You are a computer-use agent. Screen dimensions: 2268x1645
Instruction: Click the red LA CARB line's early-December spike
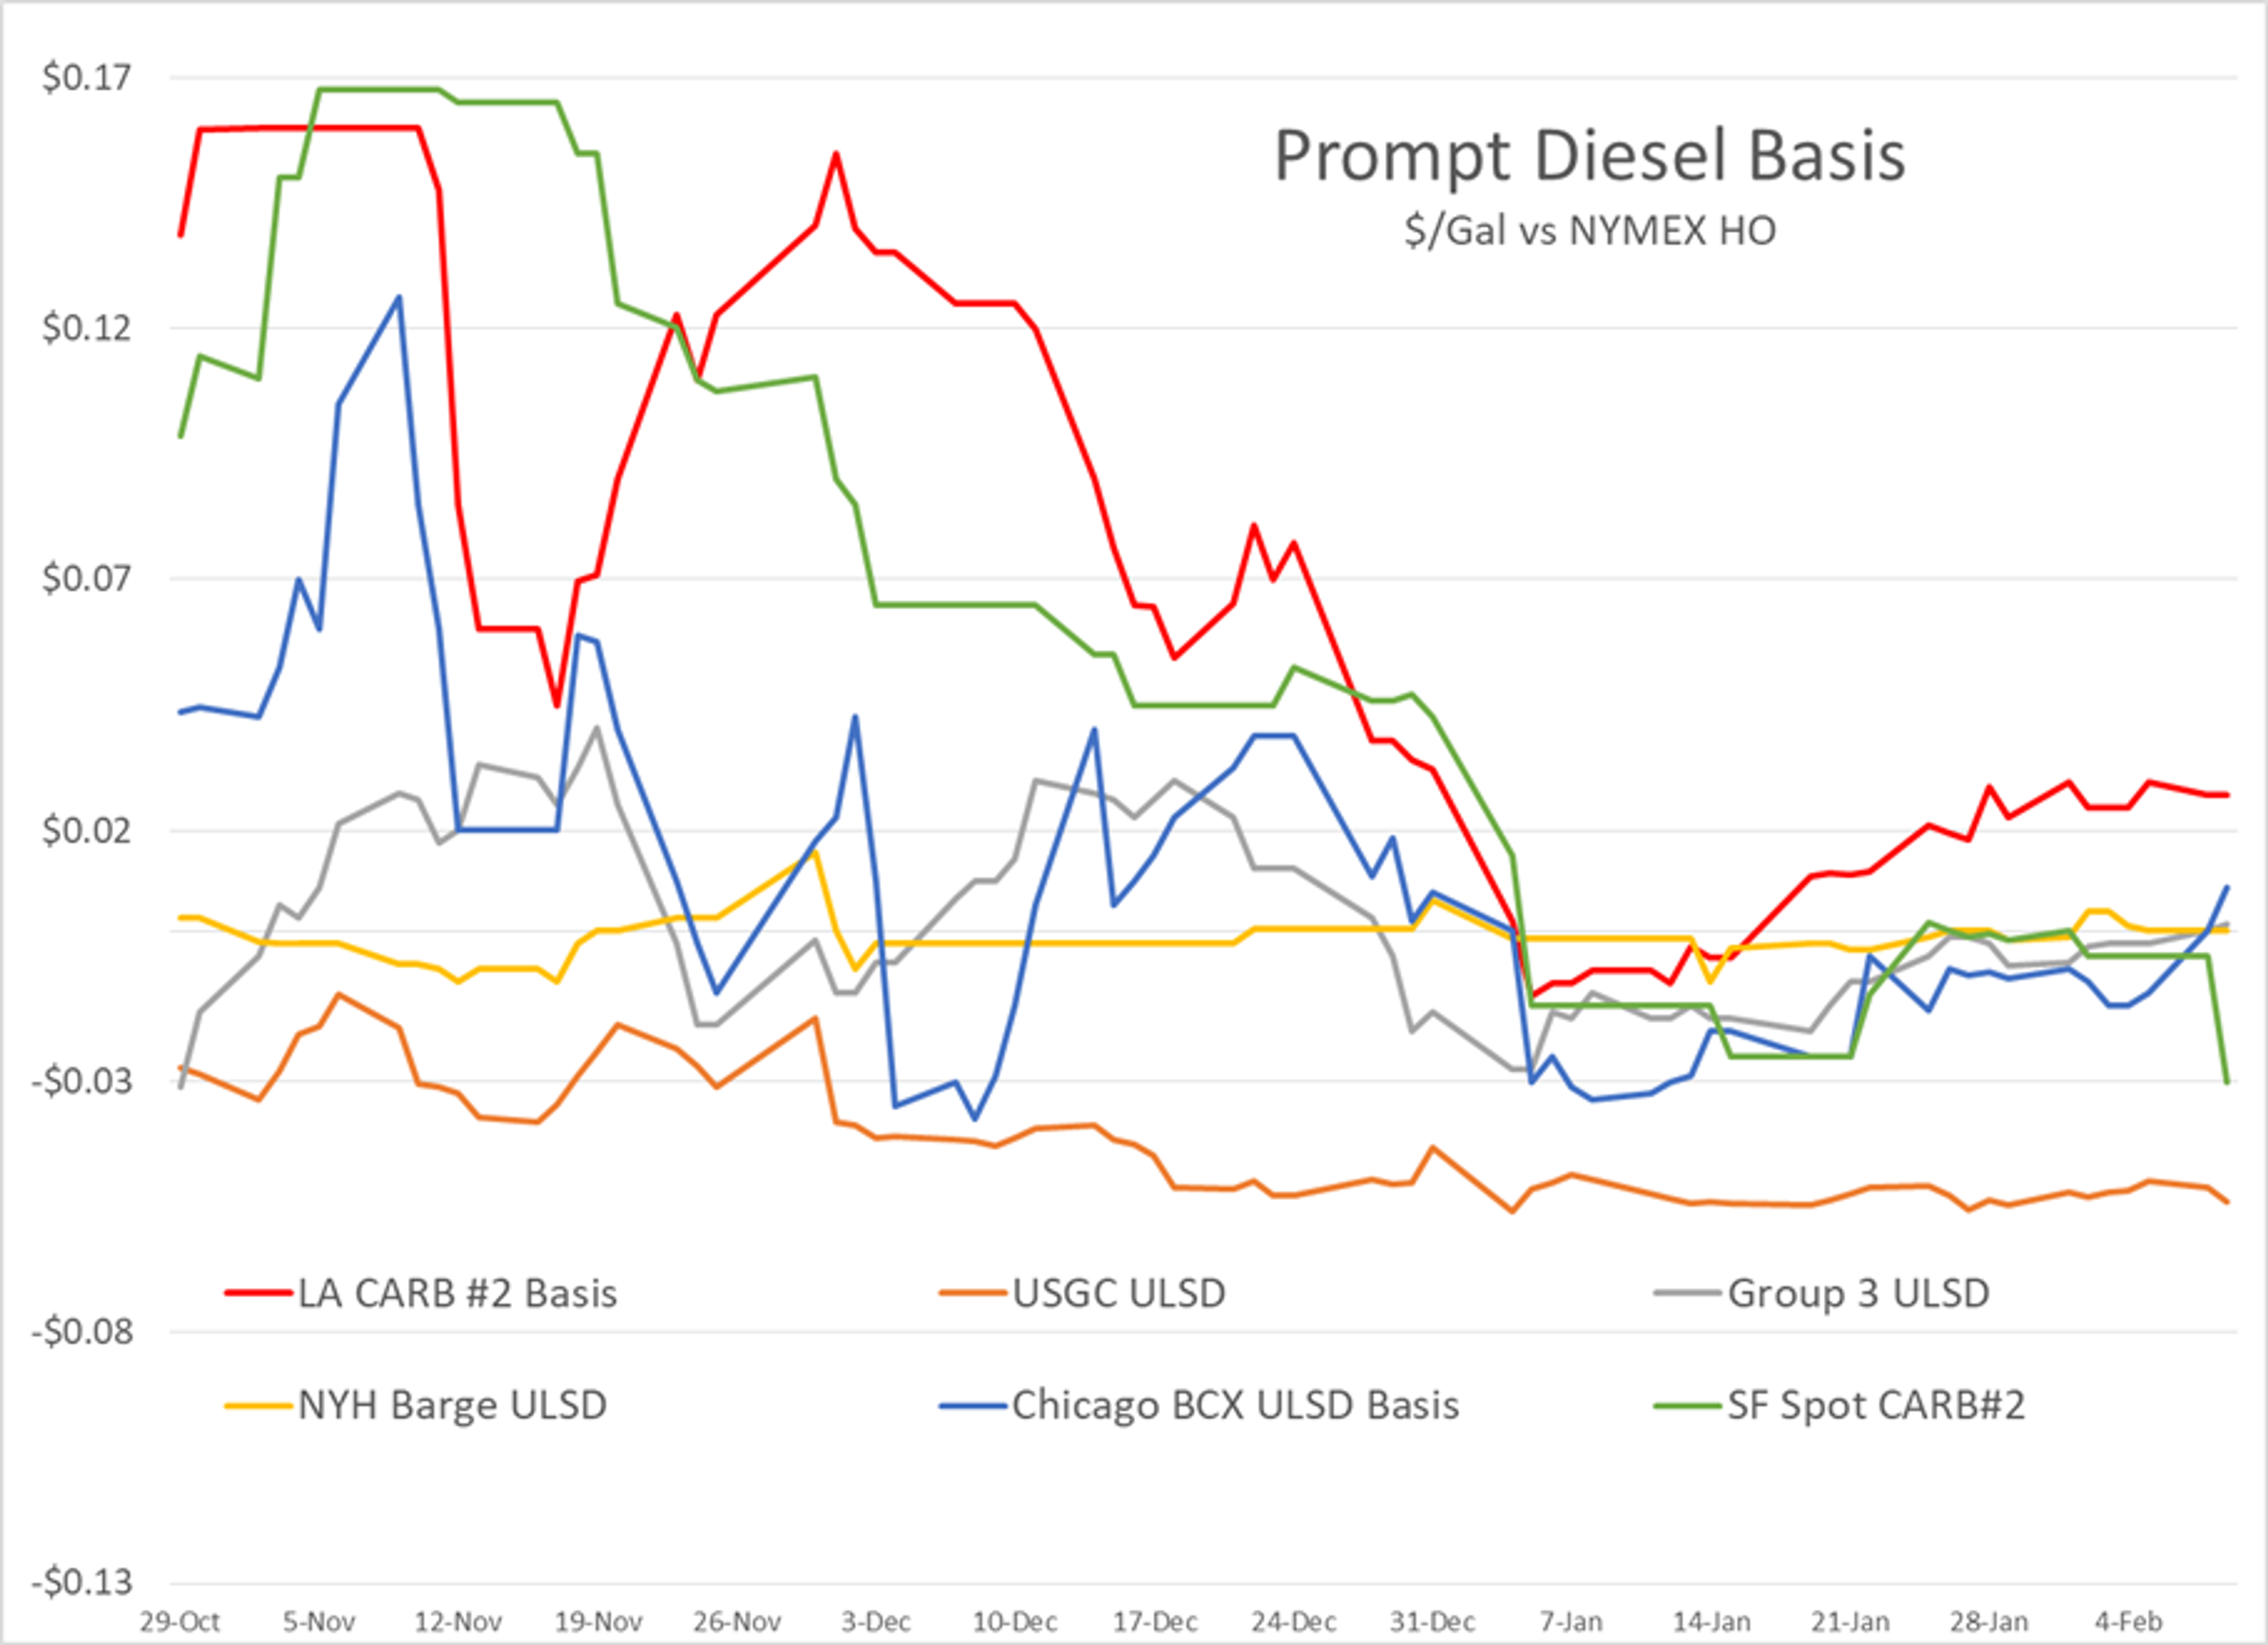[x=836, y=154]
